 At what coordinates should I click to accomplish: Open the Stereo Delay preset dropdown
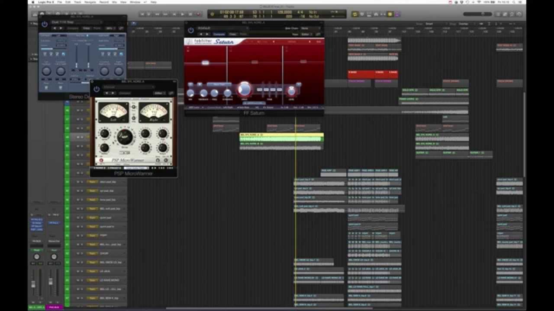point(77,22)
